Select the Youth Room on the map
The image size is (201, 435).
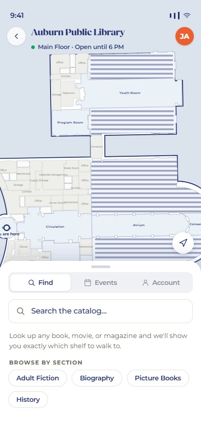[130, 93]
